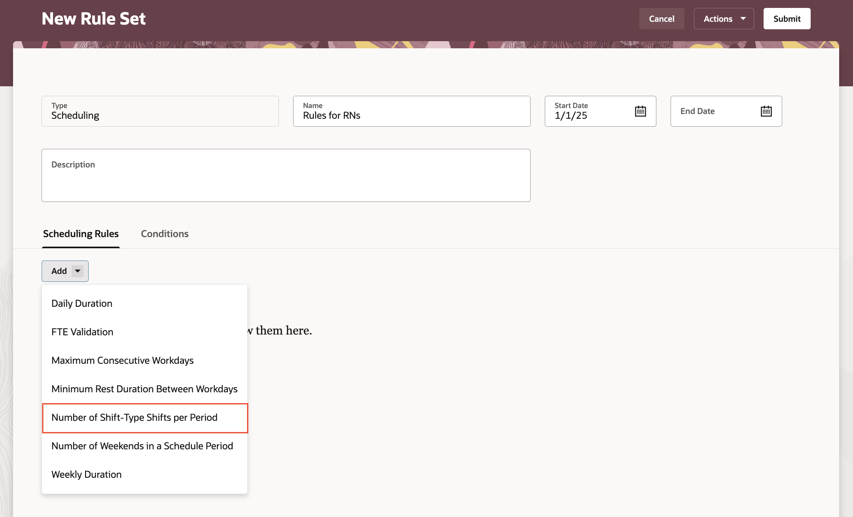Click the Type field showing Scheduling
The image size is (853, 517).
160,111
